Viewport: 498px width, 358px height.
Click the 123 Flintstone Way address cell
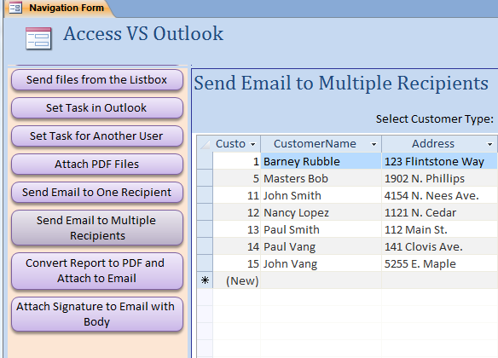coord(439,161)
